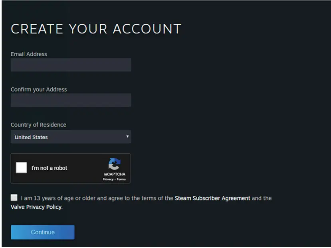Click the CREATE YOUR ACCOUNT heading

tap(96, 29)
